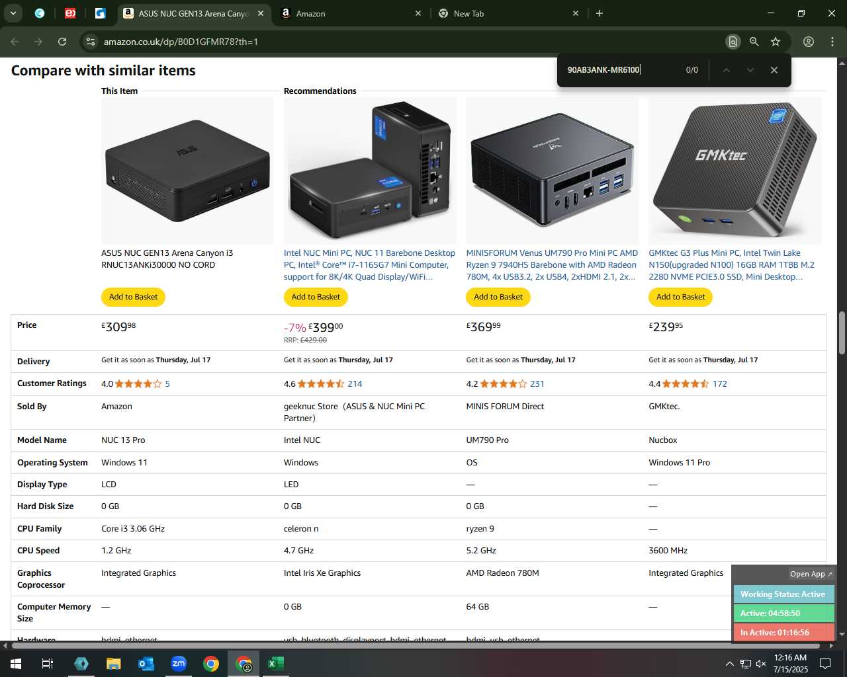Image resolution: width=847 pixels, height=677 pixels.
Task: Open the tab search dropdown arrow
Action: coord(13,13)
